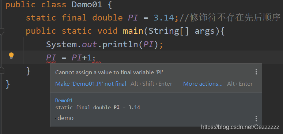
Task: Click the fold-end marker beside the closing brace
Action: tap(1, 70)
